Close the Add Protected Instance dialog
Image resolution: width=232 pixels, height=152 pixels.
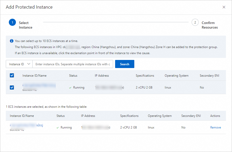[224, 7]
